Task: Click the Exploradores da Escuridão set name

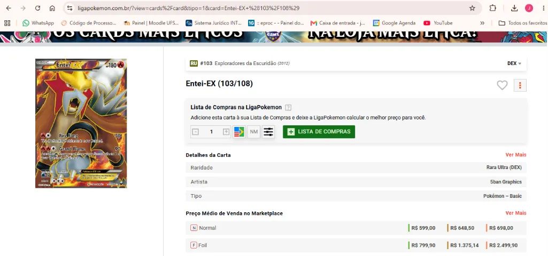Action: pos(245,63)
